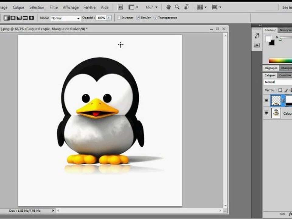Expand the view extras dropdown arrow
Image resolution: width=292 pixels, height=219 pixels.
tap(137, 7)
